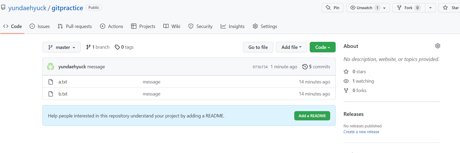Image resolution: width=460 pixels, height=153 pixels.
Task: Click the No releases published text
Action: 363,126
